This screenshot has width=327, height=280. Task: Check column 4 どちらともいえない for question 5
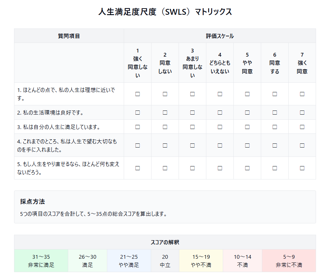tap(220, 168)
